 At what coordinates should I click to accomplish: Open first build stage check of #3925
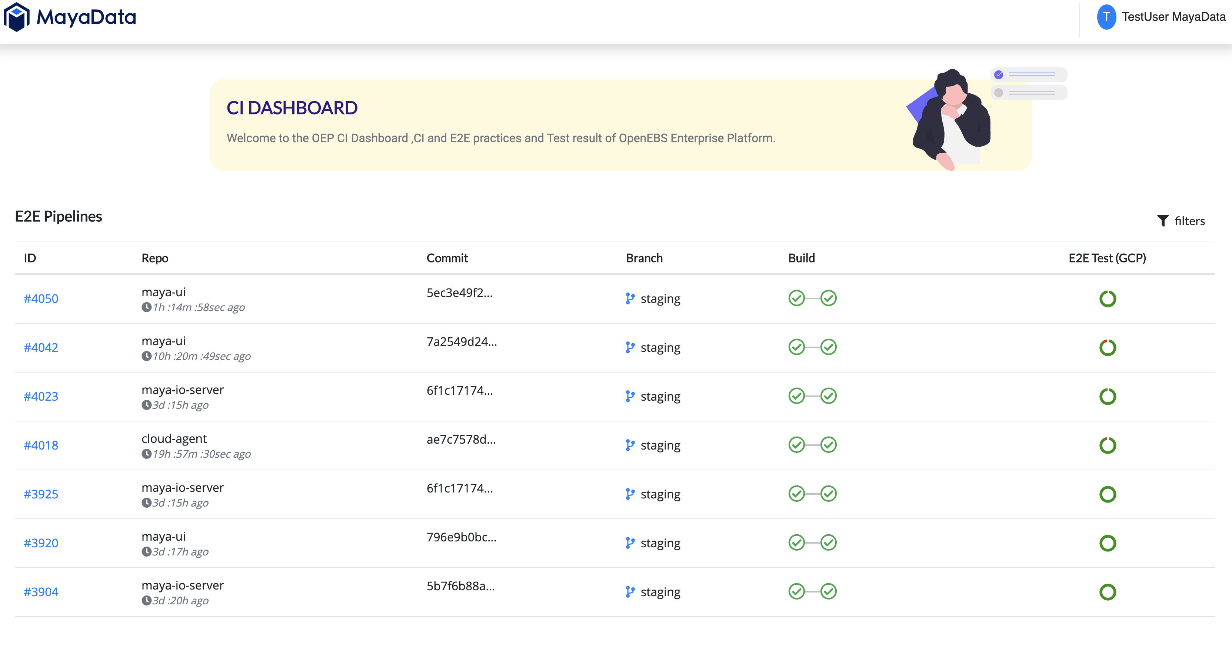coord(796,494)
